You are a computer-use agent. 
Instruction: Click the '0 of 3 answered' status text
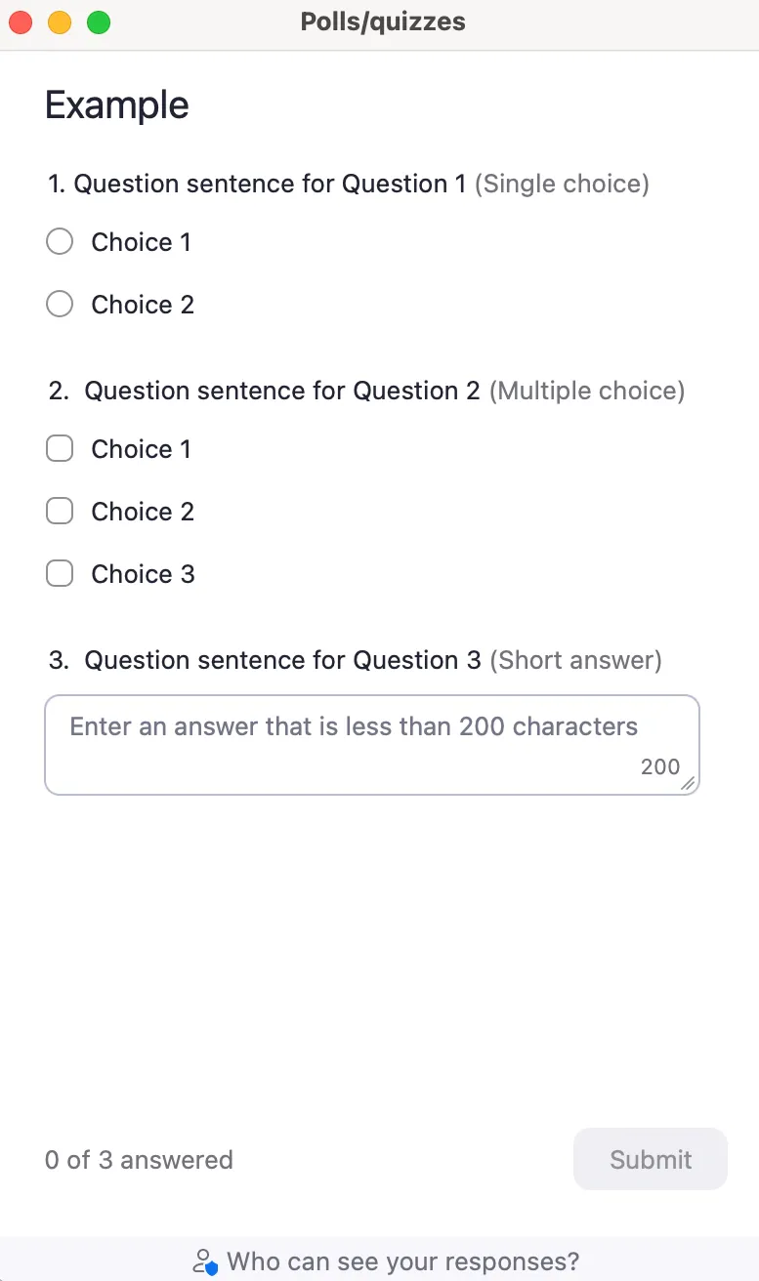(139, 1160)
